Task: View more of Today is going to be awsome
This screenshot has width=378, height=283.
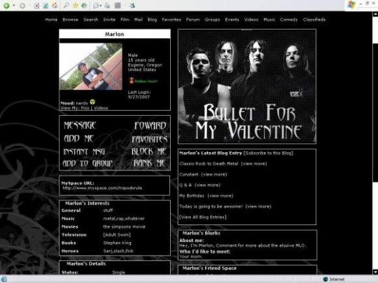Action: (x=258, y=206)
